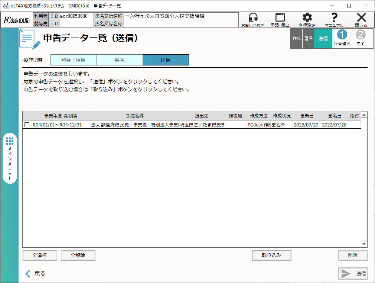This screenshot has width=375, height=283.
Task: Switch to the 照会・編集 operation tab
Action: click(74, 60)
